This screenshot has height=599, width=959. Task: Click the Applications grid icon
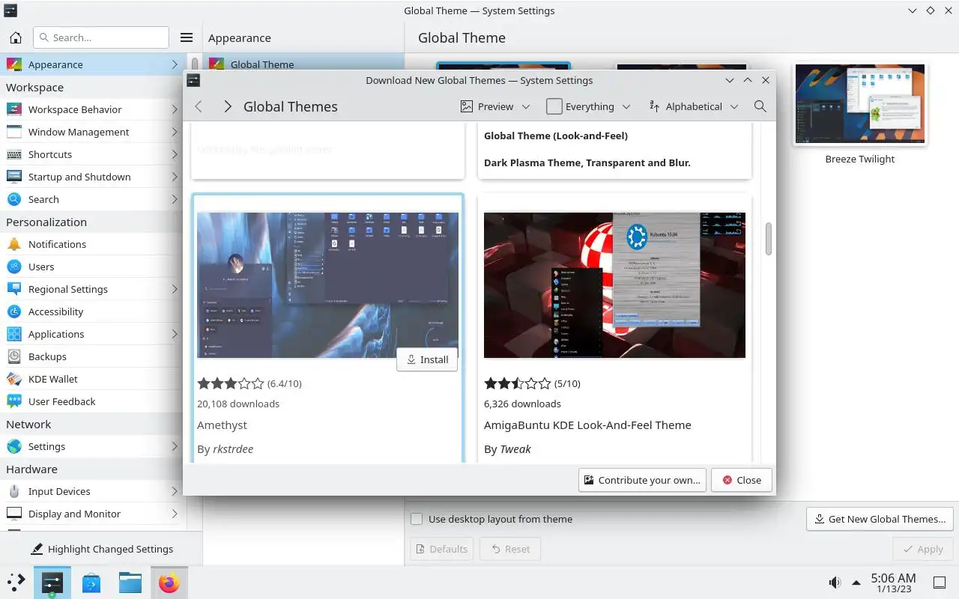pos(14,334)
